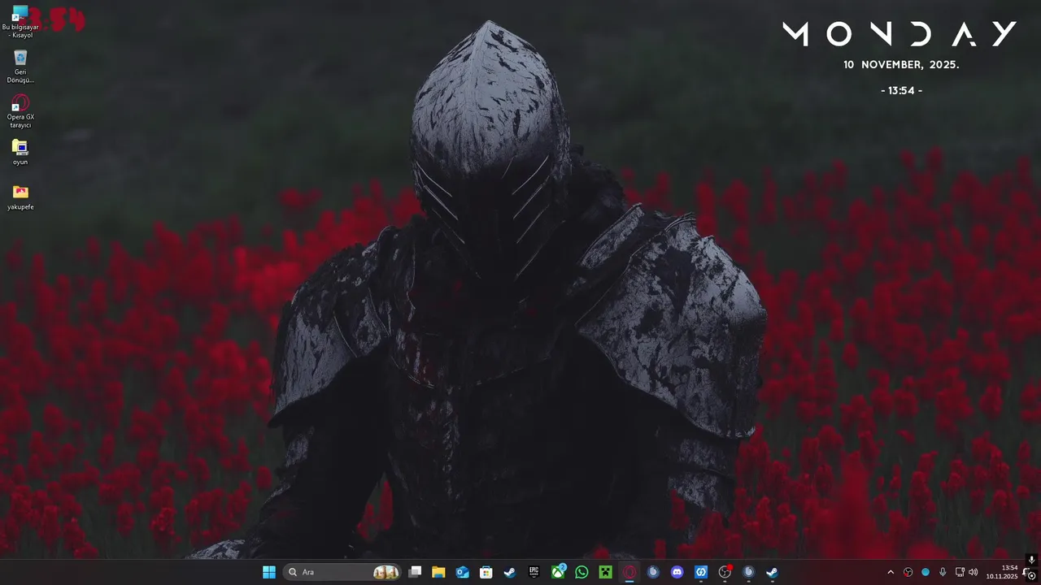Open Microsoft Store from the taskbar
This screenshot has width=1041, height=585.
(486, 572)
